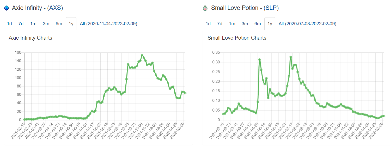Screen dimensions: 390x146
Task: Open the AXS ticker link
Action: tap(55, 8)
